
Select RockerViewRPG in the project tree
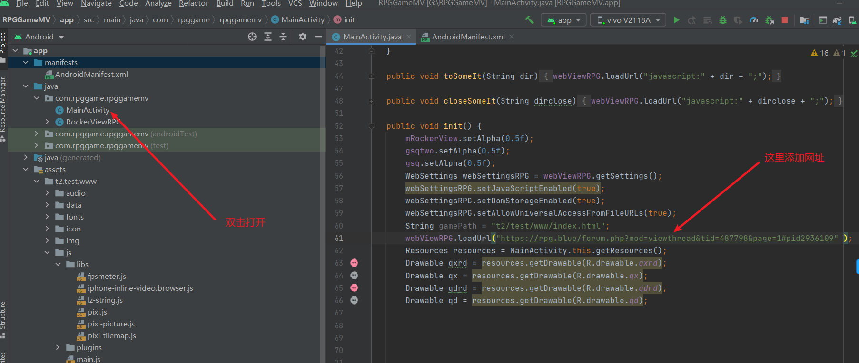click(93, 122)
